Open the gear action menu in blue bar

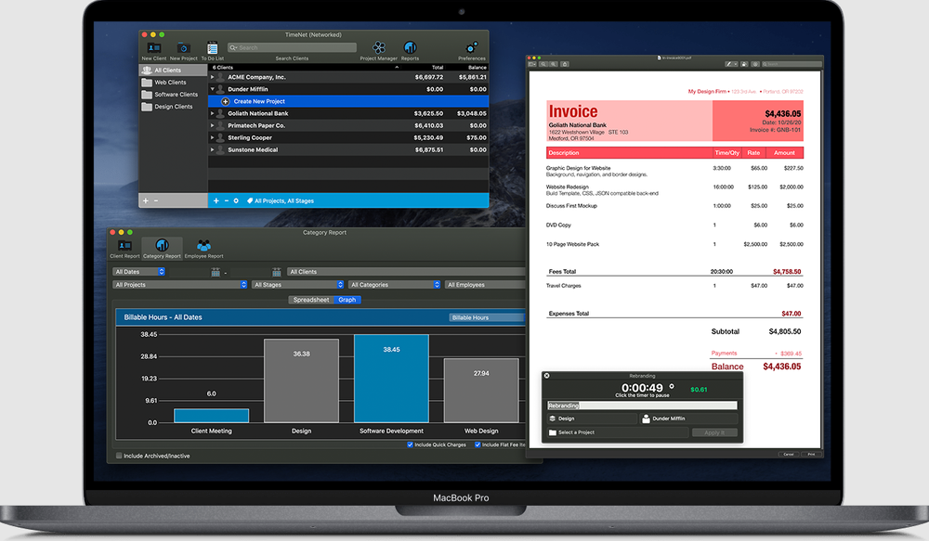tap(236, 200)
